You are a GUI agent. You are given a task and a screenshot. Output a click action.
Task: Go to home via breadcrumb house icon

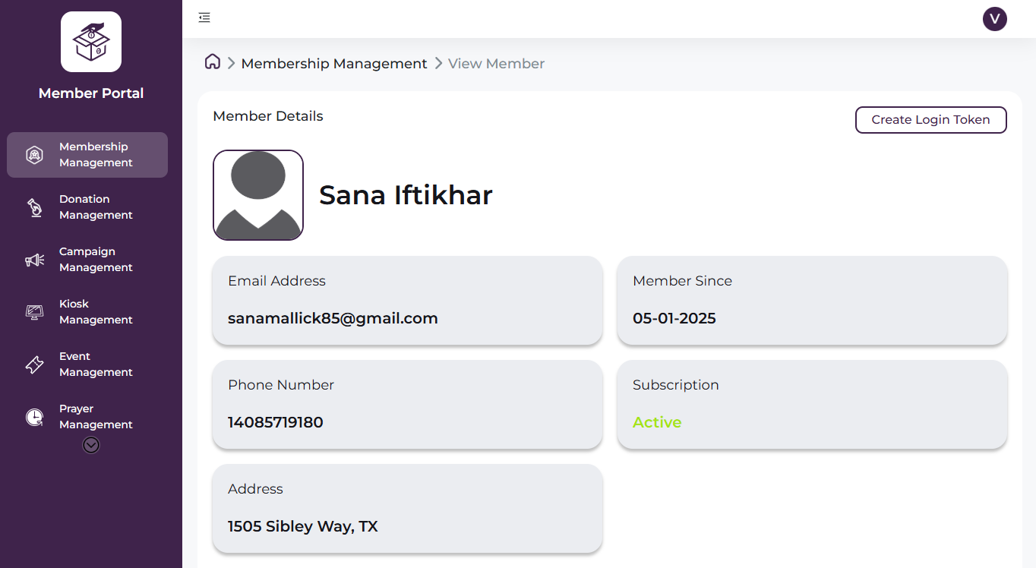(x=213, y=62)
